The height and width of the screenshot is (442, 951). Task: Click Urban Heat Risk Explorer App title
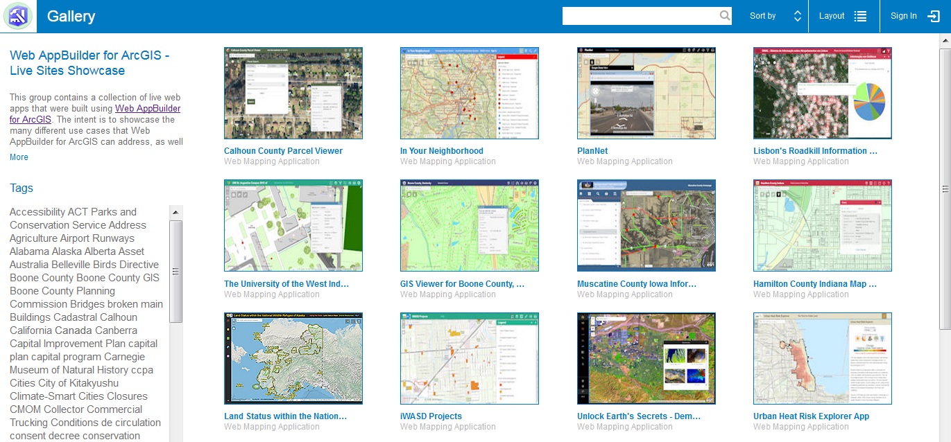click(812, 416)
